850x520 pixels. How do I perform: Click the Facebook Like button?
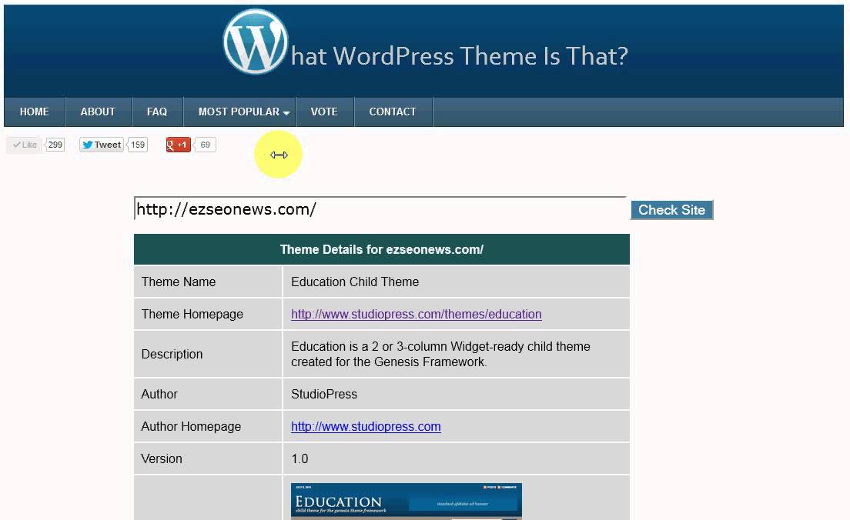click(x=24, y=145)
